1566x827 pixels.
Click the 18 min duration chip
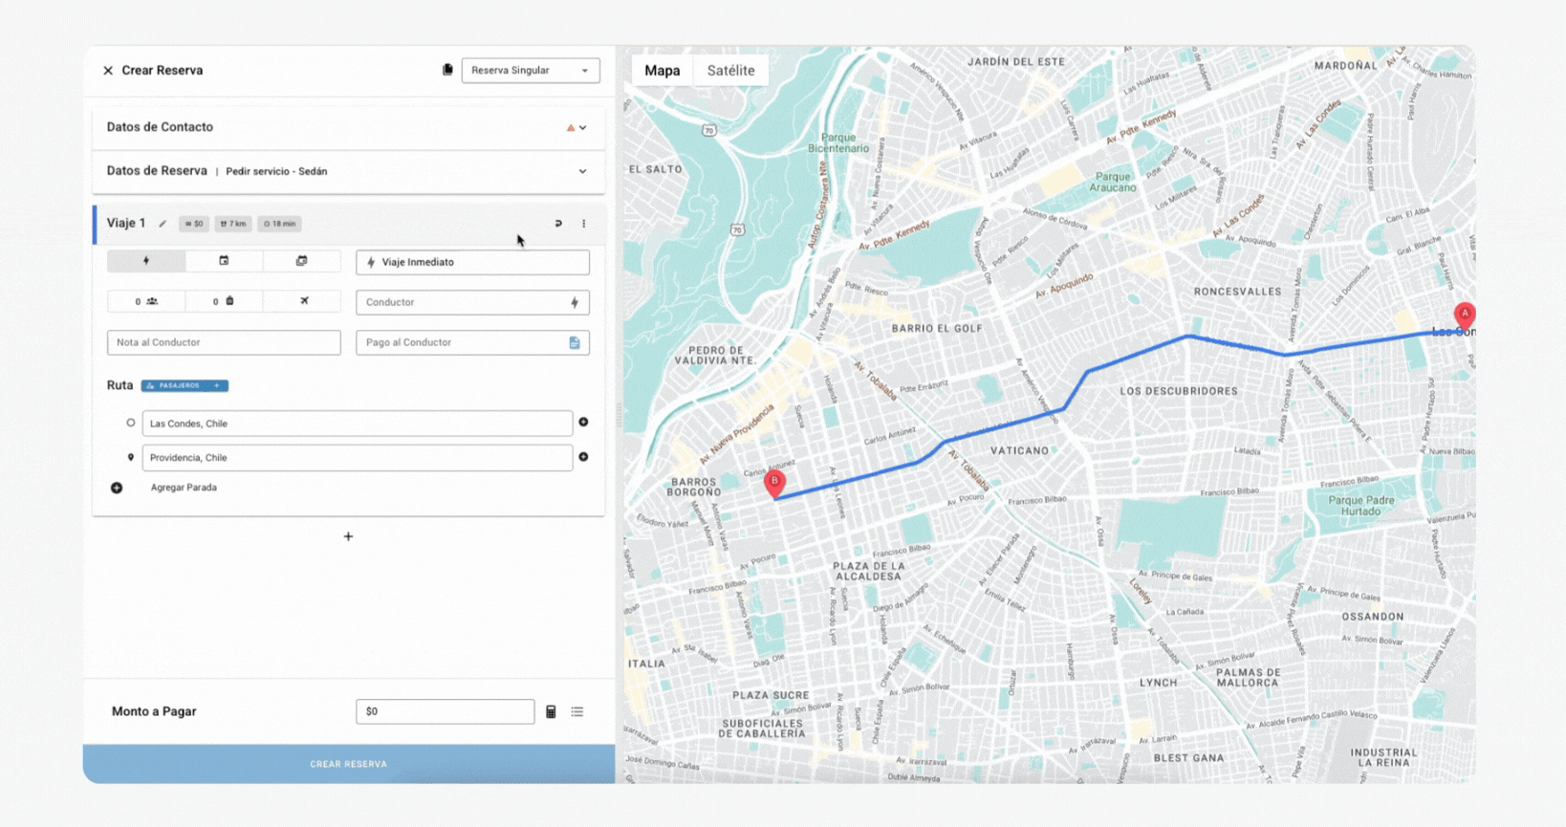pyautogui.click(x=280, y=224)
